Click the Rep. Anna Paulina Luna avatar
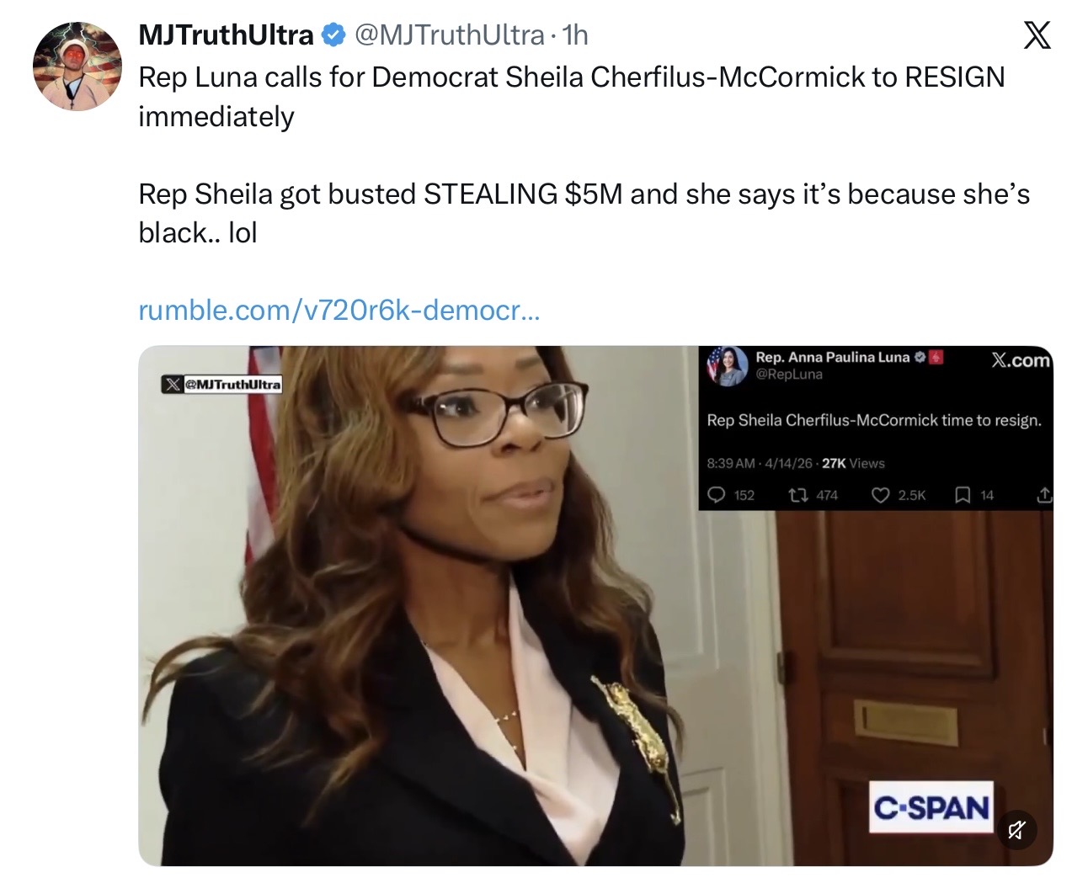The image size is (1072, 883). coord(728,366)
